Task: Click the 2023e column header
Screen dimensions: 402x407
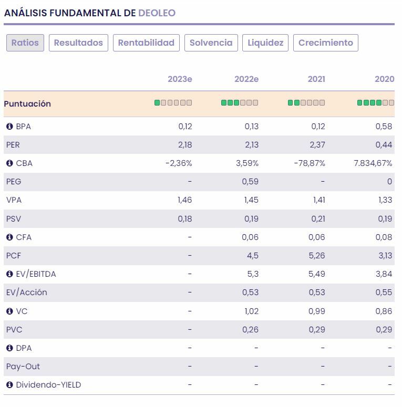Action: pyautogui.click(x=180, y=79)
